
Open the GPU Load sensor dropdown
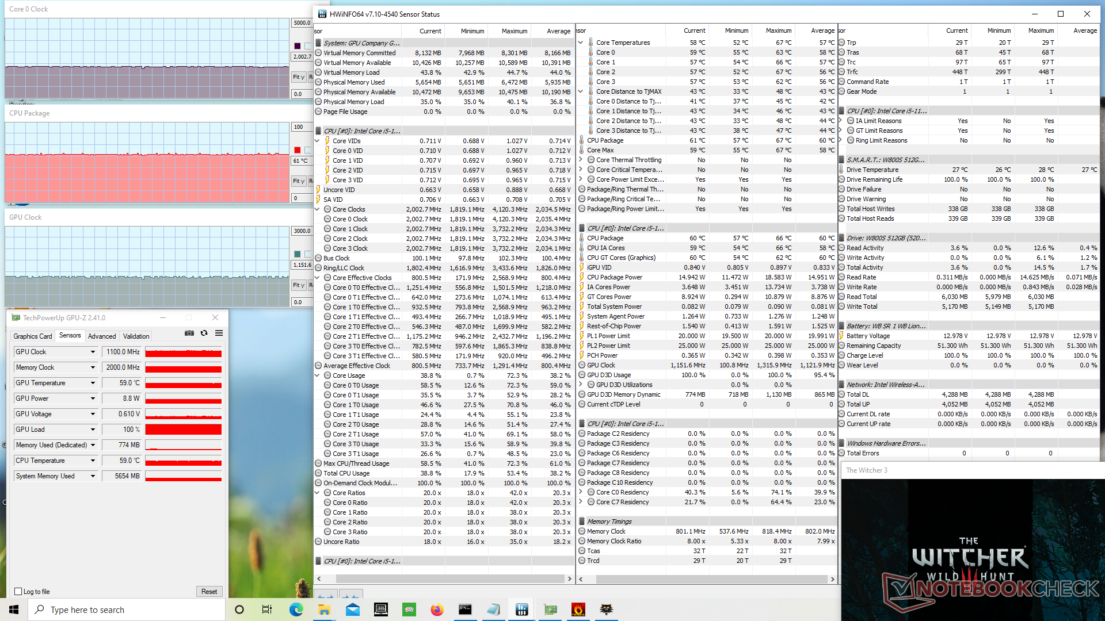point(93,430)
